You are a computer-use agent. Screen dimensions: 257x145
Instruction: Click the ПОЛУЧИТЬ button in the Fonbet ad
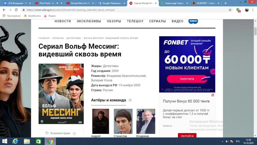(x=187, y=79)
